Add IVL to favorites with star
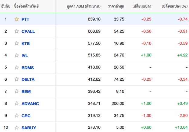Screen dimensions: 189x132 click(17, 55)
